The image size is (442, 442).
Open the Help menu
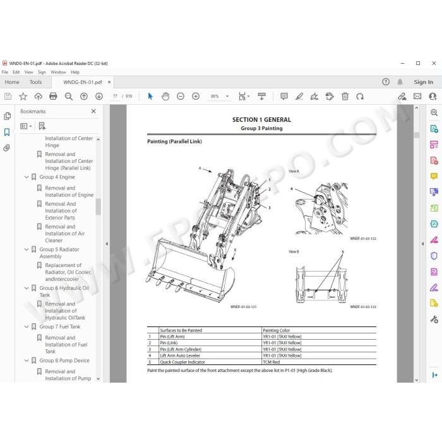[x=75, y=72]
